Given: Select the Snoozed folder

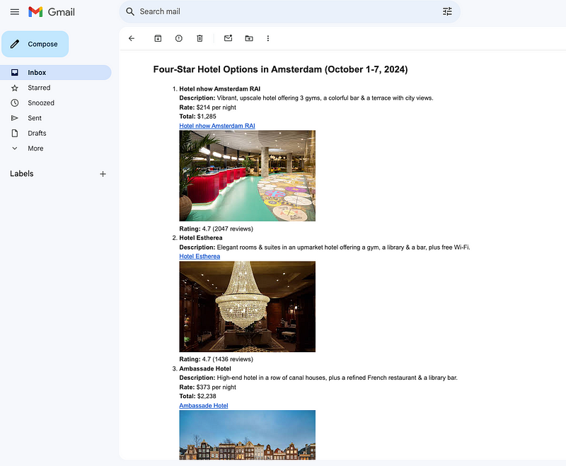Looking at the screenshot, I should click(x=41, y=103).
